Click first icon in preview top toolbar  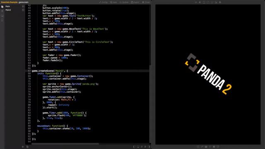click(196, 2)
